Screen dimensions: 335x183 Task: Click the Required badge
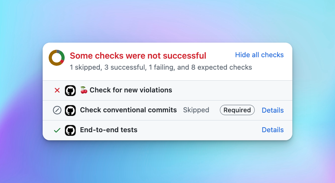coord(237,110)
